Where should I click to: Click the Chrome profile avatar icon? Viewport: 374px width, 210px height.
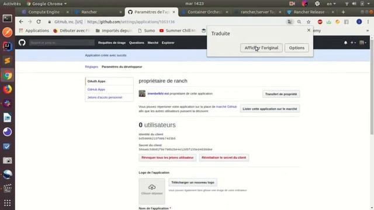[359, 22]
